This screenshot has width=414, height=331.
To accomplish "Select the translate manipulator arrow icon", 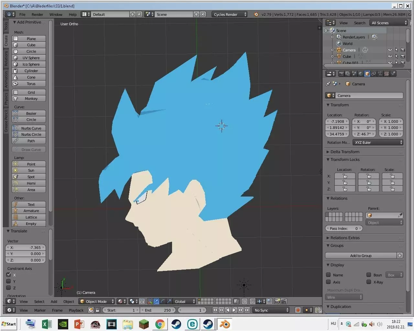I will 156,301.
